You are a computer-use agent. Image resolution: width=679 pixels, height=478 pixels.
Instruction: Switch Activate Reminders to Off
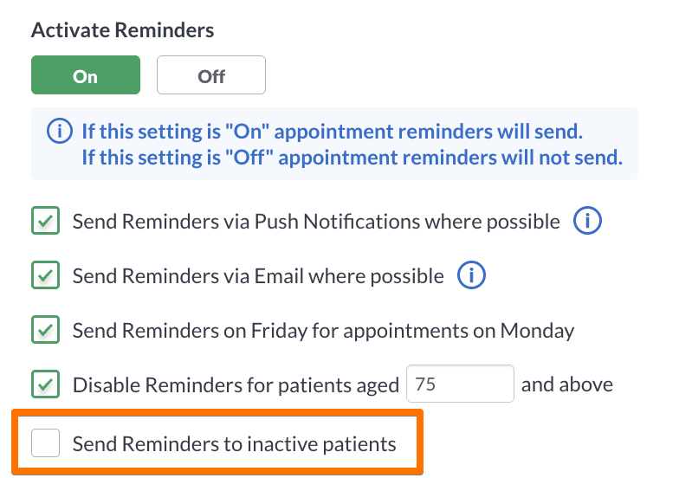[x=211, y=74]
